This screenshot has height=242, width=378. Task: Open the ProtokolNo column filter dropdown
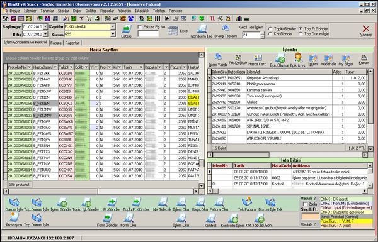(30, 67)
